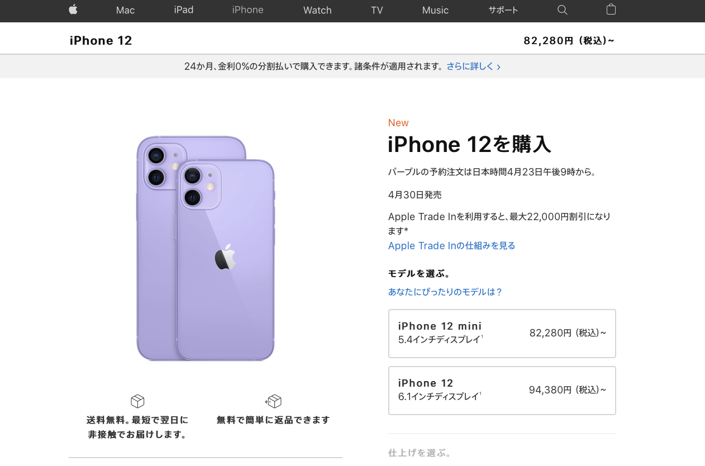Click the free returns box icon
Viewport: 705px width, 466px height.
(273, 401)
